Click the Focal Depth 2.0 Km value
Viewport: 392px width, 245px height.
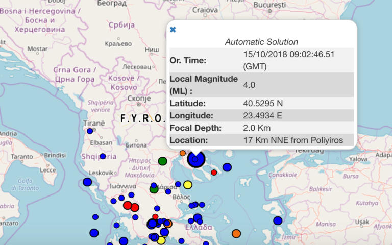[258, 128]
